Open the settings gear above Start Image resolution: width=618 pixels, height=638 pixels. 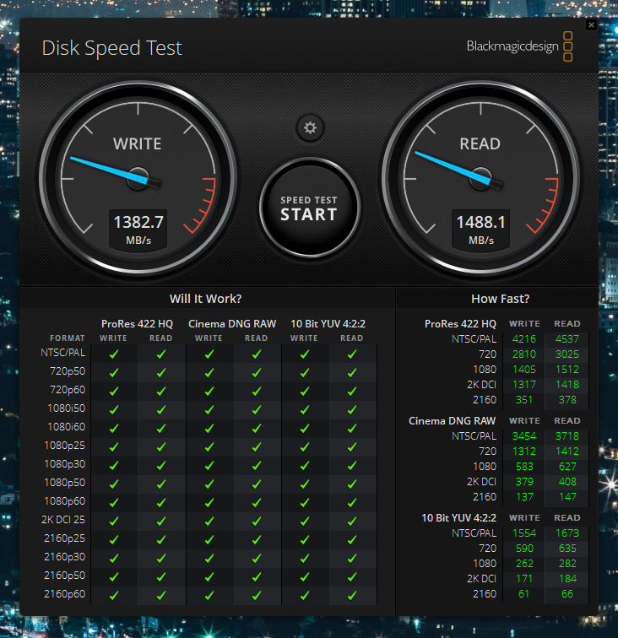[x=310, y=128]
